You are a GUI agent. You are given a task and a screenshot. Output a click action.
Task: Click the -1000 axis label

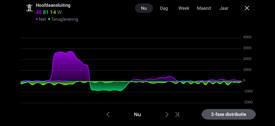[247, 91]
